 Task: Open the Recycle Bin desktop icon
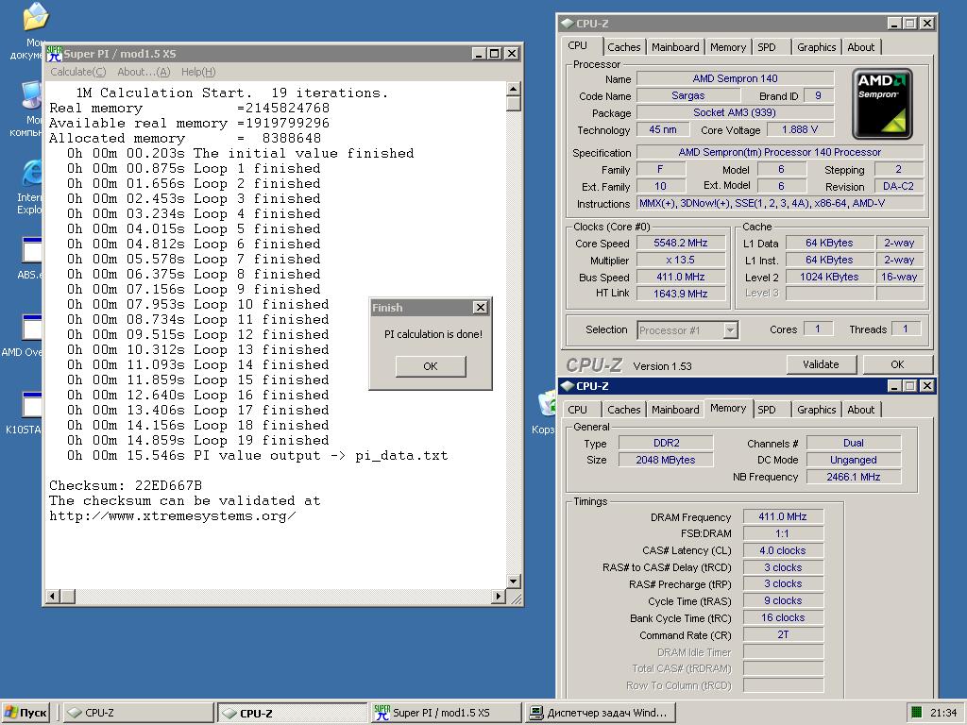click(548, 404)
